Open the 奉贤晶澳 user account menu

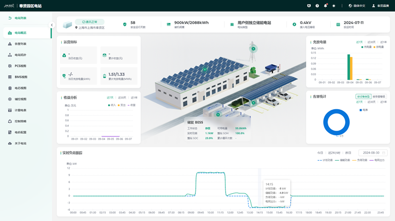coord(381,5)
